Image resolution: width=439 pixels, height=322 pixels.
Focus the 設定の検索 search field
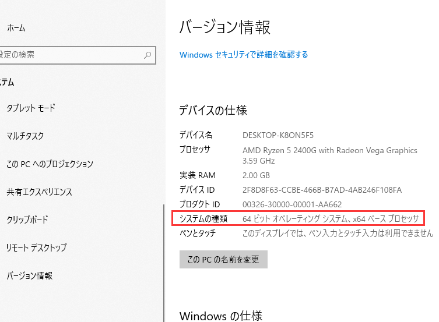tap(70, 55)
